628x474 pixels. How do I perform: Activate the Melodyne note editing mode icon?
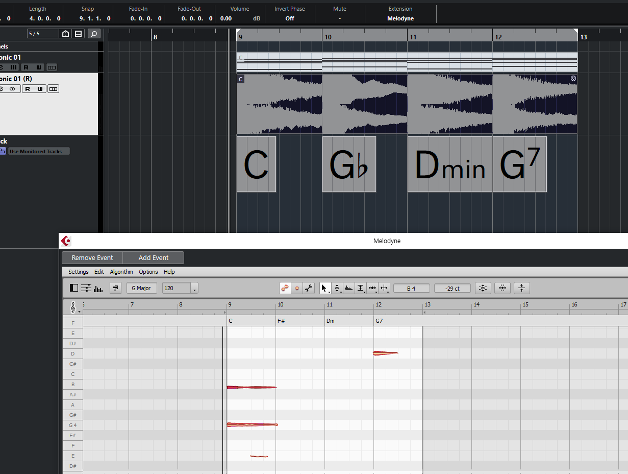tap(285, 288)
